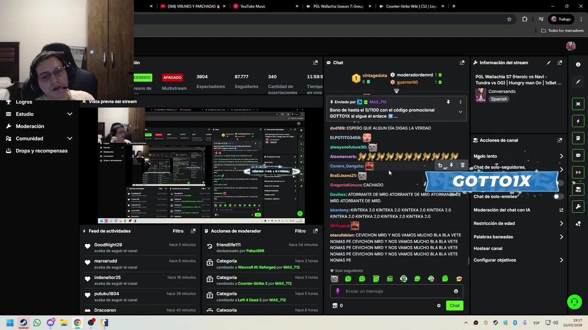Click the chat panel scrollbar

click(x=468, y=261)
